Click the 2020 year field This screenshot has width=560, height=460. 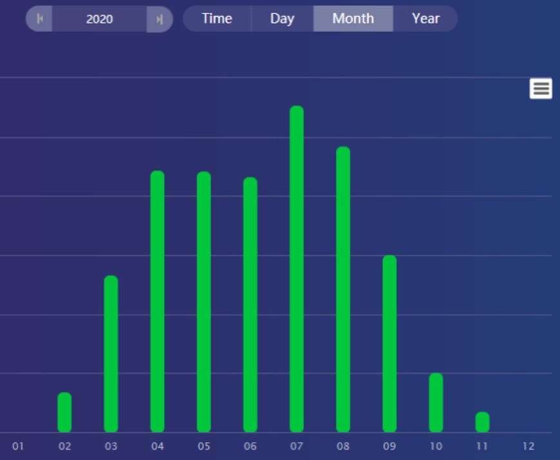(x=99, y=19)
